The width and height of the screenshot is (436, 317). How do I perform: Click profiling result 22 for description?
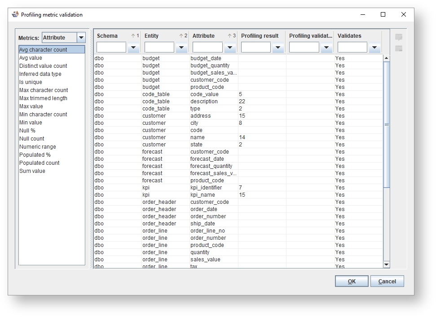click(262, 101)
